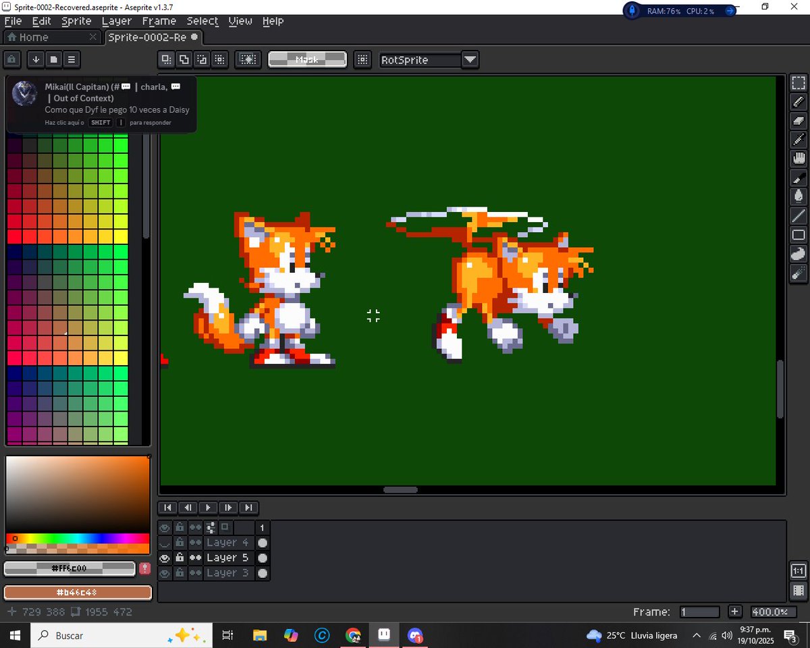The height and width of the screenshot is (648, 810).
Task: Show the hidden Layer 4
Action: 165,542
